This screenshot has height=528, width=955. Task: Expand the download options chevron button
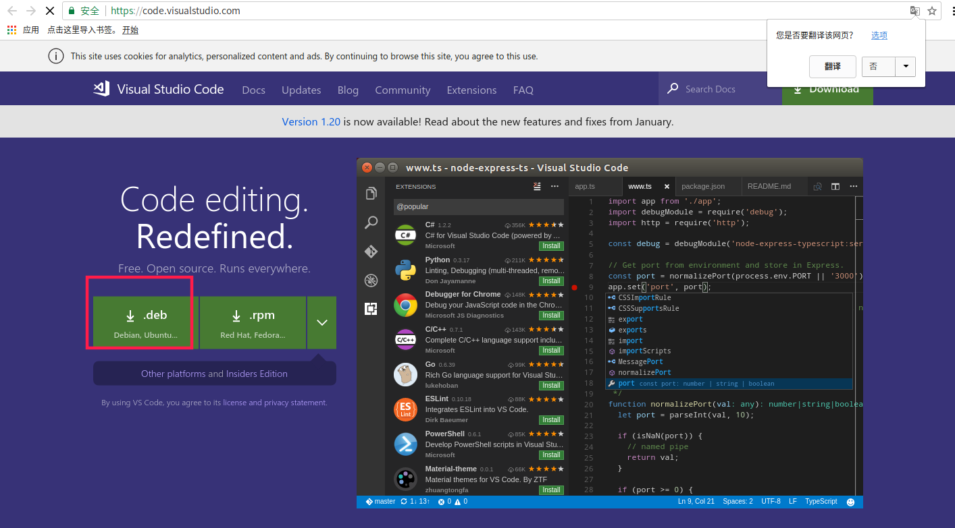(321, 322)
